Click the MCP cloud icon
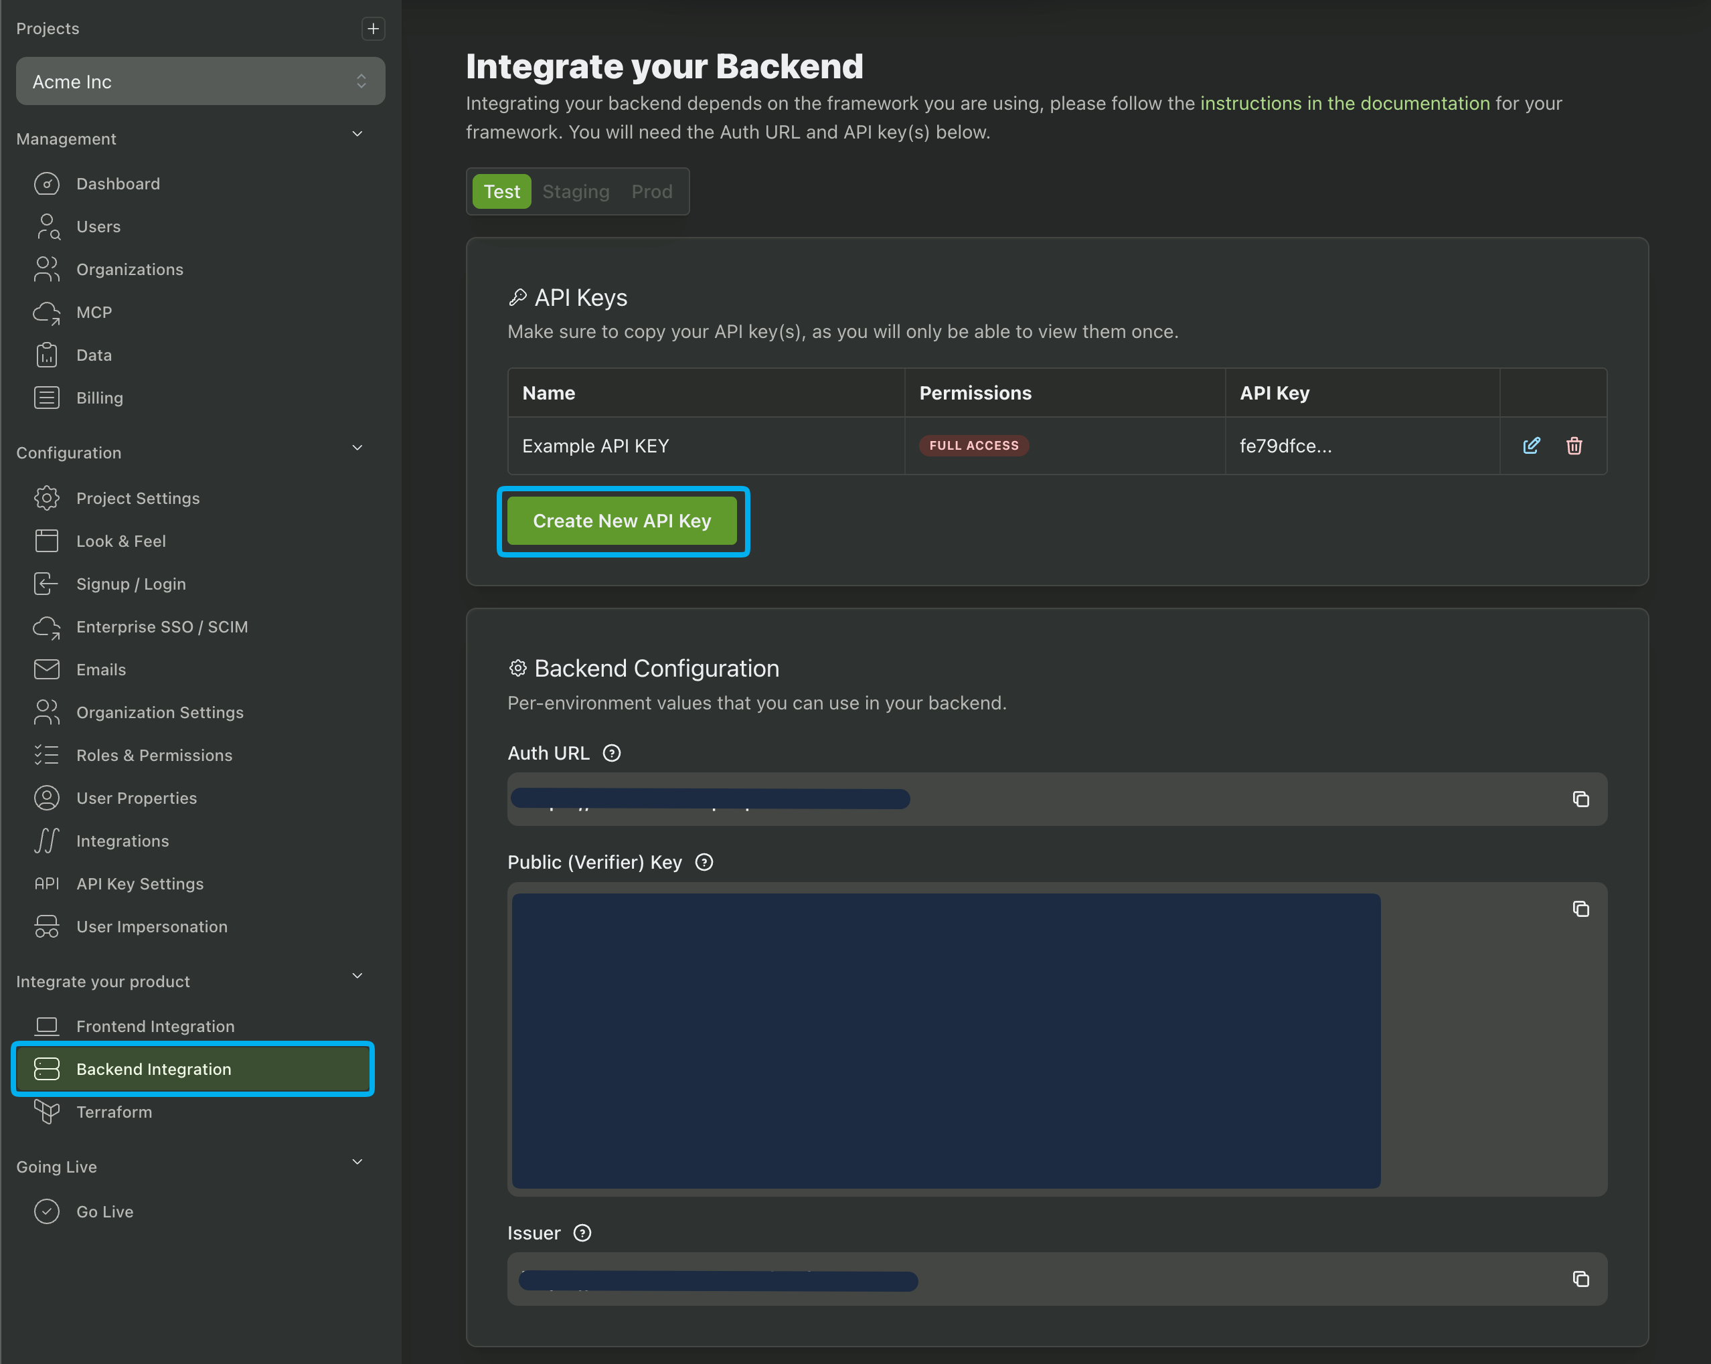 pos(47,313)
